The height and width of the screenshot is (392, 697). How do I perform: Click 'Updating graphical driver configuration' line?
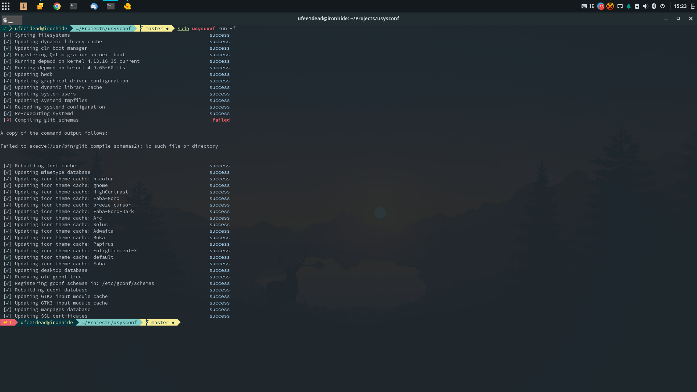tap(72, 81)
